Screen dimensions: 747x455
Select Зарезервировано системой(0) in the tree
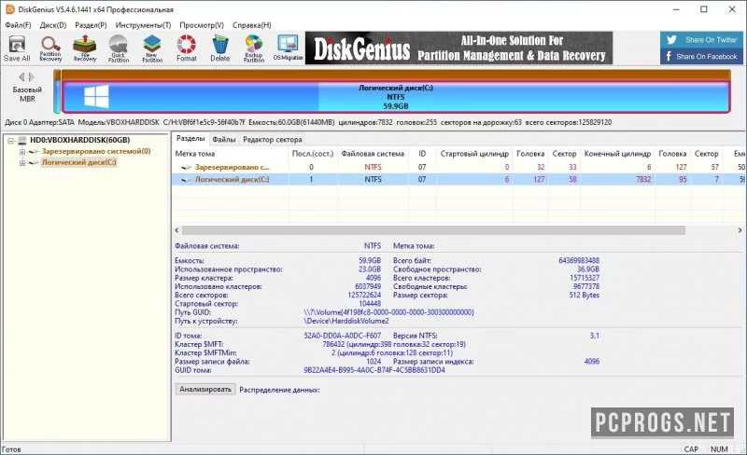pos(96,151)
